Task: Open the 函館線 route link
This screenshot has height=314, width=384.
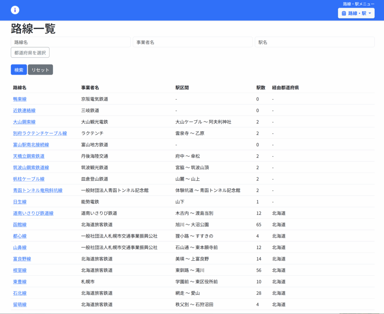Action: click(x=20, y=225)
